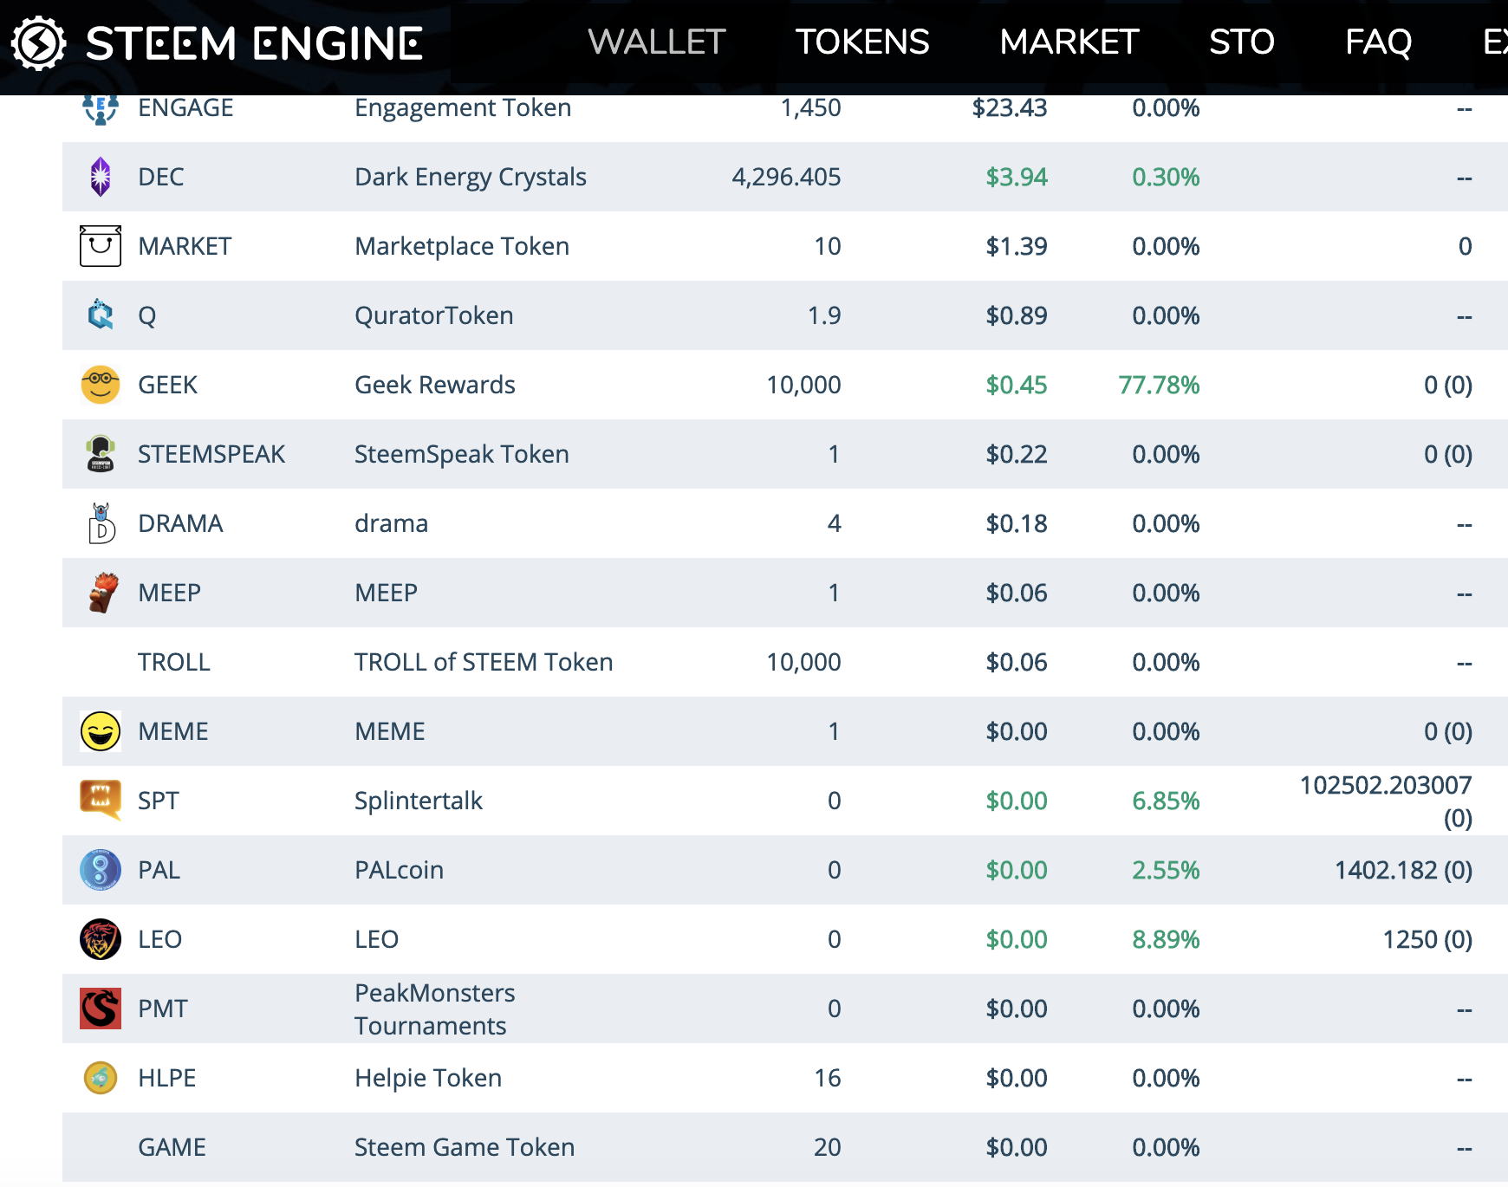Click the PALcoin name

[400, 870]
